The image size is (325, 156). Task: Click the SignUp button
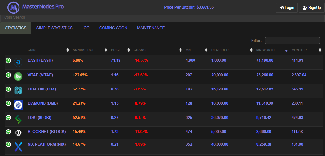click(x=311, y=8)
